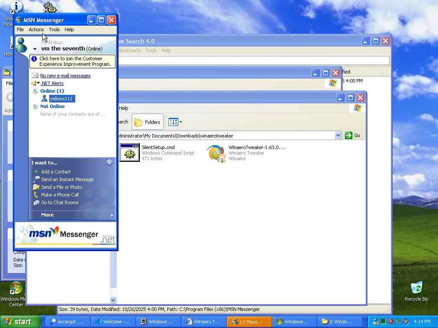Click the .NET Alerts bell icon
This screenshot has height=328, width=438.
tap(34, 83)
